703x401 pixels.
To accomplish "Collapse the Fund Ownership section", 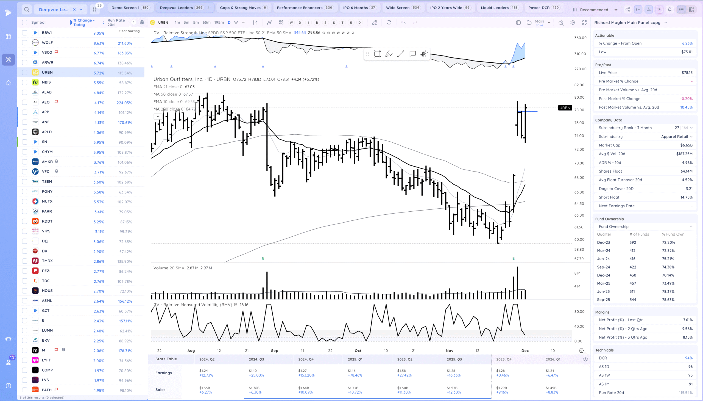I will tap(691, 227).
